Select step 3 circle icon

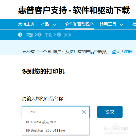(x=59, y=35)
